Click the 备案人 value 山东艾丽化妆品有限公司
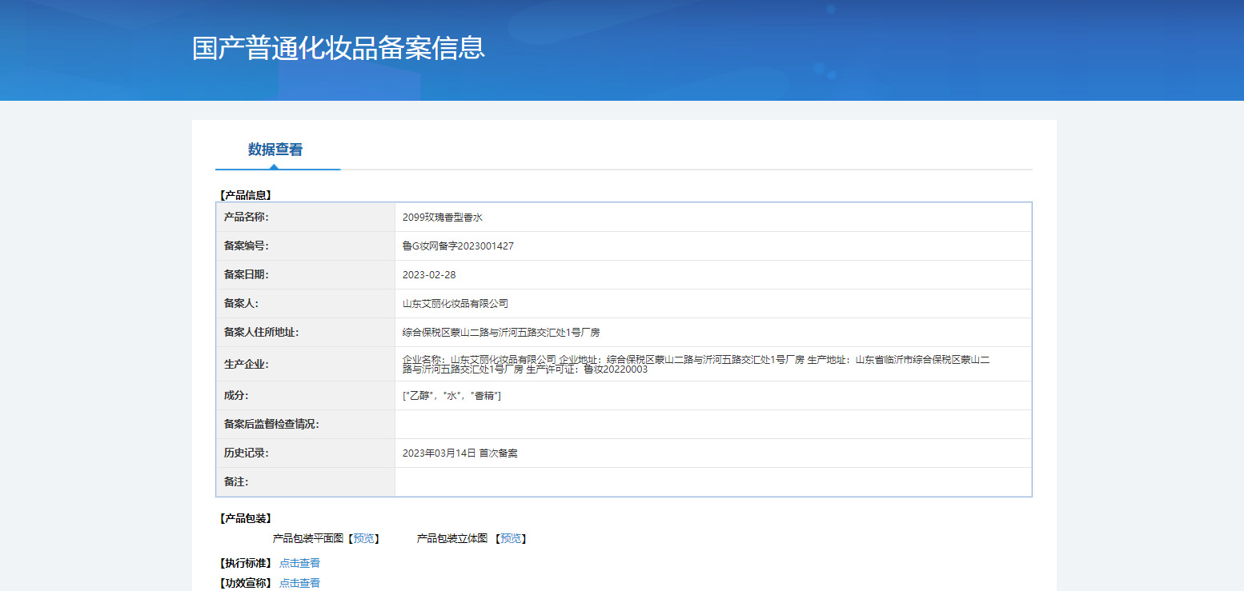The height and width of the screenshot is (591, 1244). [455, 304]
